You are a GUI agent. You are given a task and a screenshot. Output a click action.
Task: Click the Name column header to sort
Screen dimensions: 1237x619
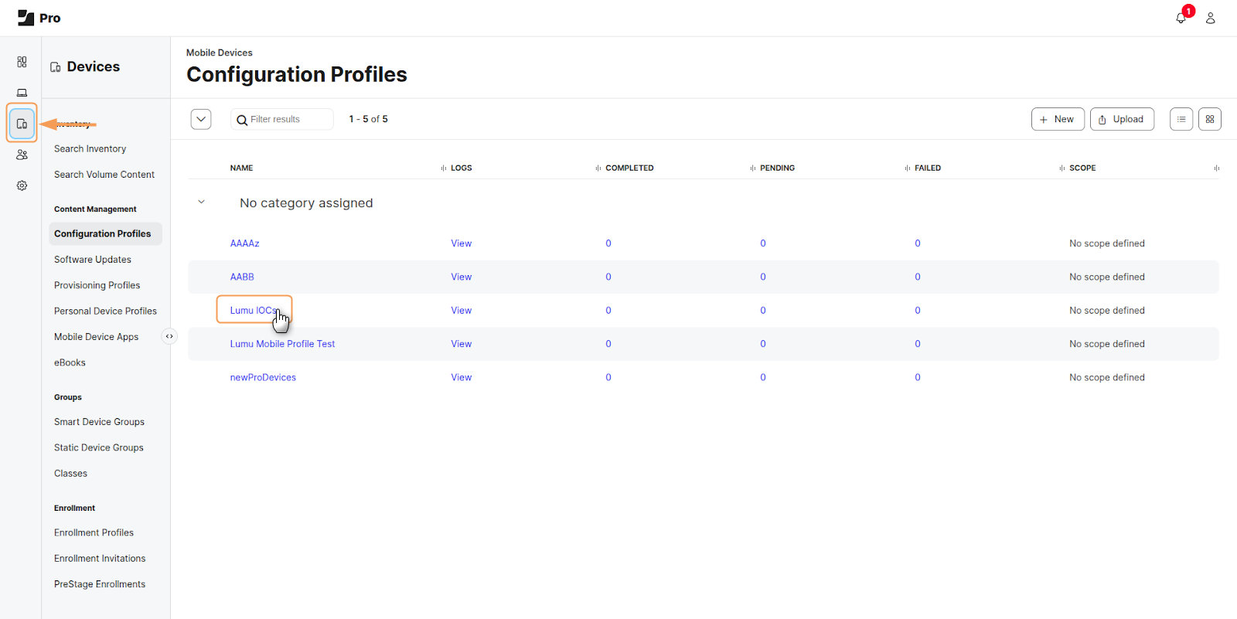point(241,168)
